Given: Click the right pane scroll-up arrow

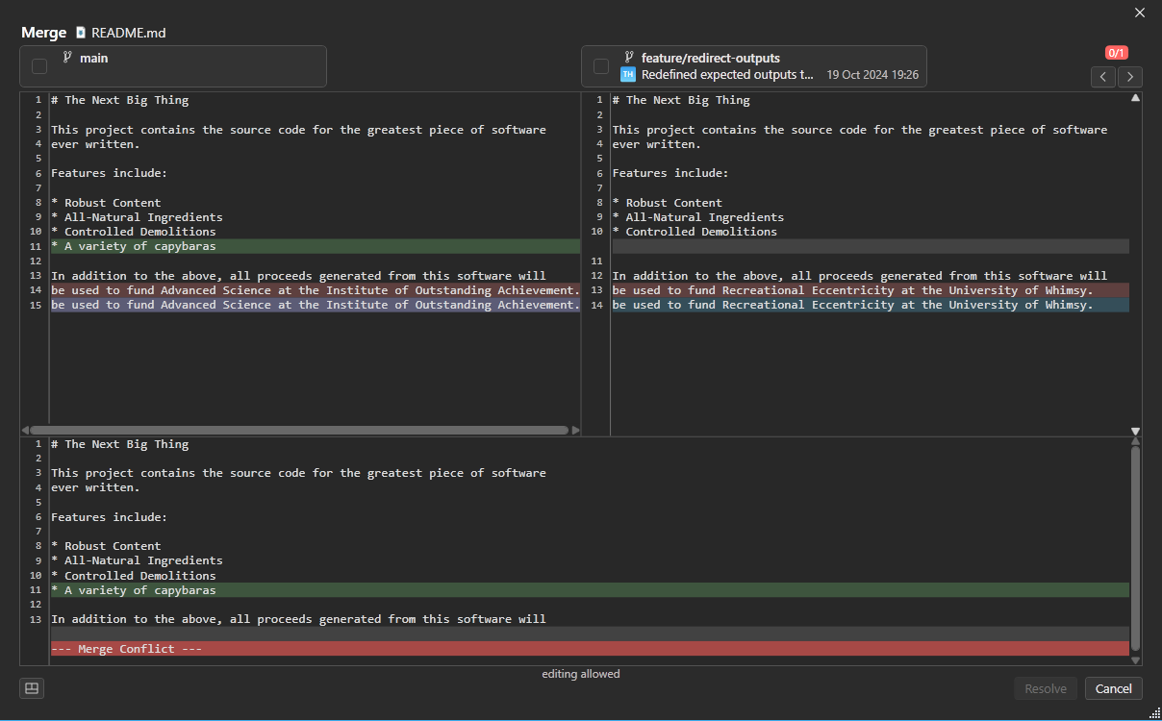Looking at the screenshot, I should (x=1135, y=98).
